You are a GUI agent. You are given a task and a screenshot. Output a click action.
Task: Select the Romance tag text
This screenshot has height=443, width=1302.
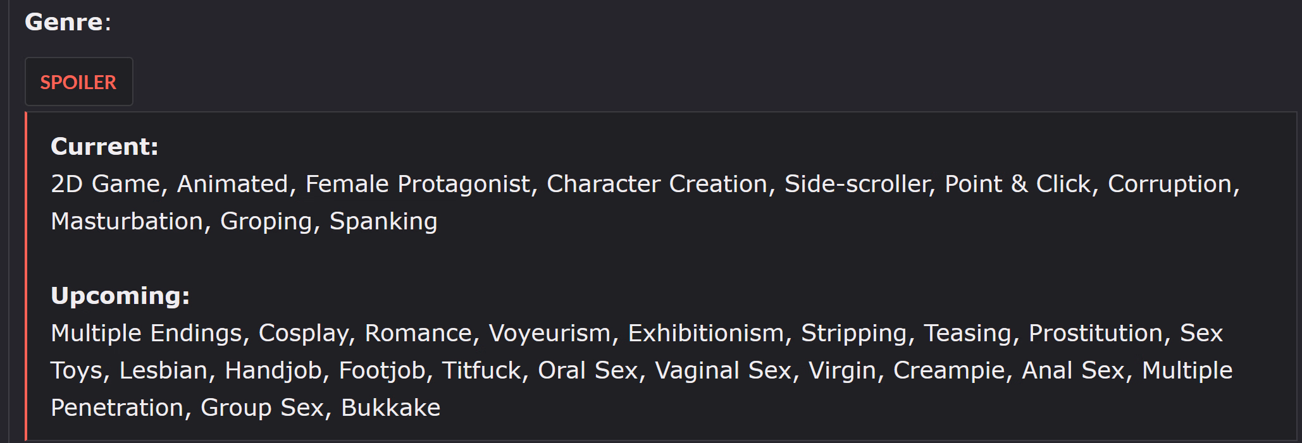tap(418, 333)
